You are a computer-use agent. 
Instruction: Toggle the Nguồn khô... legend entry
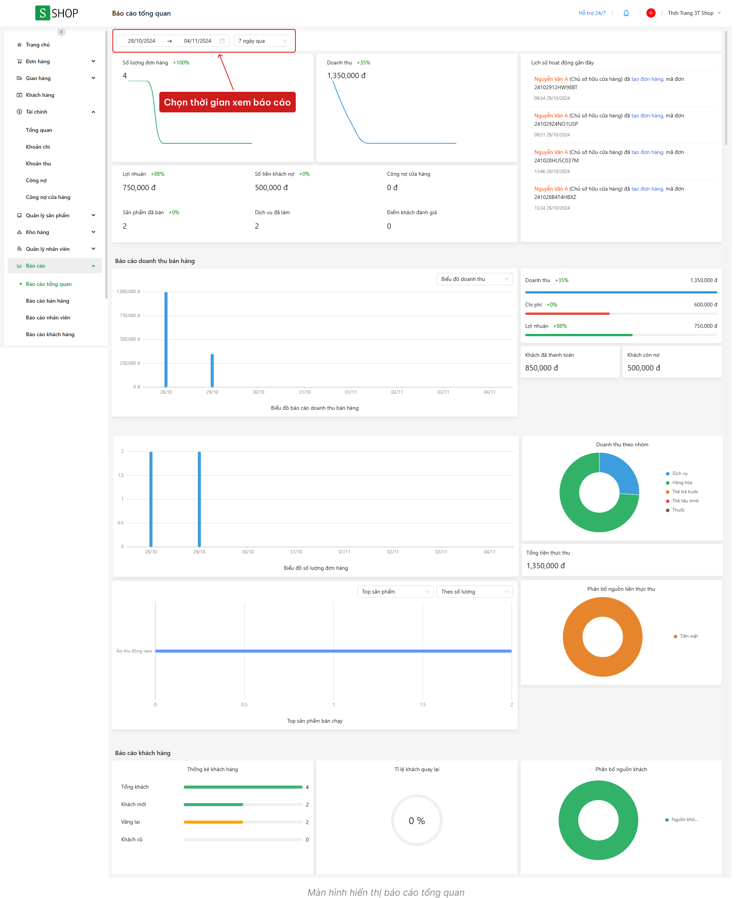click(681, 820)
